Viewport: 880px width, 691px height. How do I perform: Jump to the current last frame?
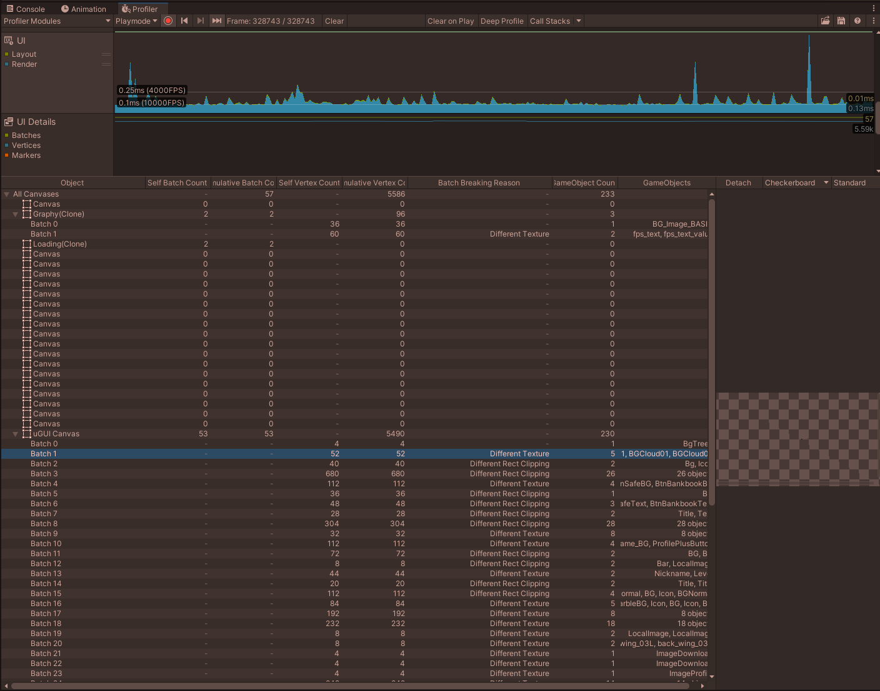(x=216, y=21)
